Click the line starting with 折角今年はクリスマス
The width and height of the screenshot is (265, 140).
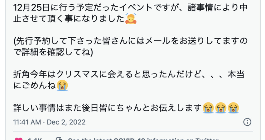point(129,80)
